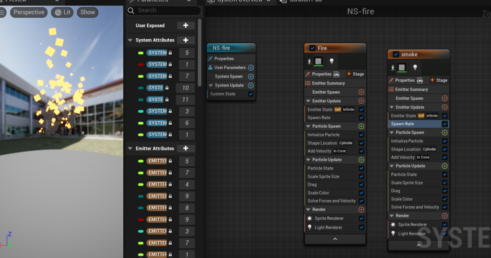The image size is (491, 258).
Task: Add module to smoke Particle Update
Action: [444, 166]
